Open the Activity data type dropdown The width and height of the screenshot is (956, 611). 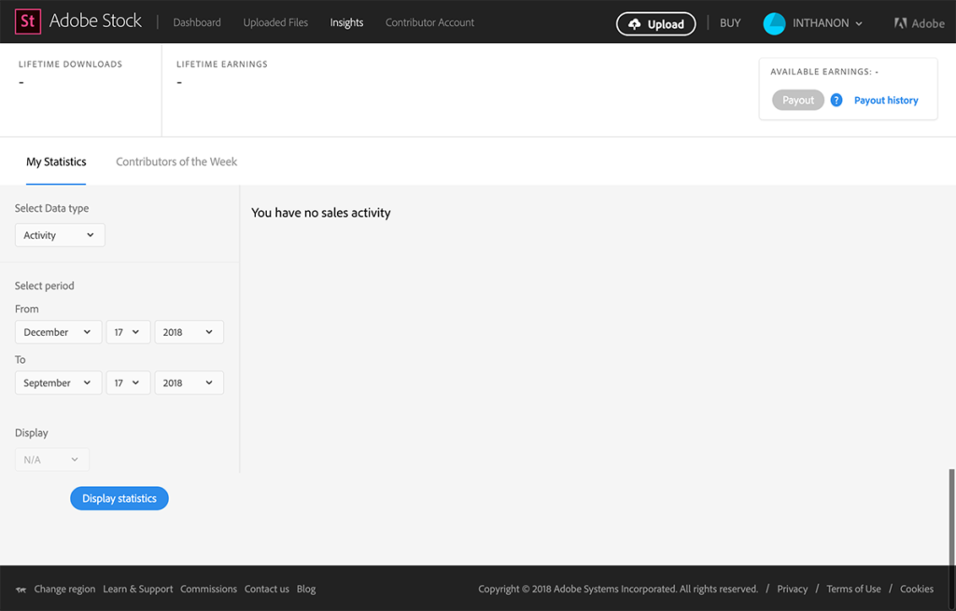(x=60, y=235)
